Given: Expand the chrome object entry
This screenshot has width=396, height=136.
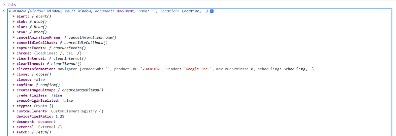Looking at the screenshot, I should 14,53.
